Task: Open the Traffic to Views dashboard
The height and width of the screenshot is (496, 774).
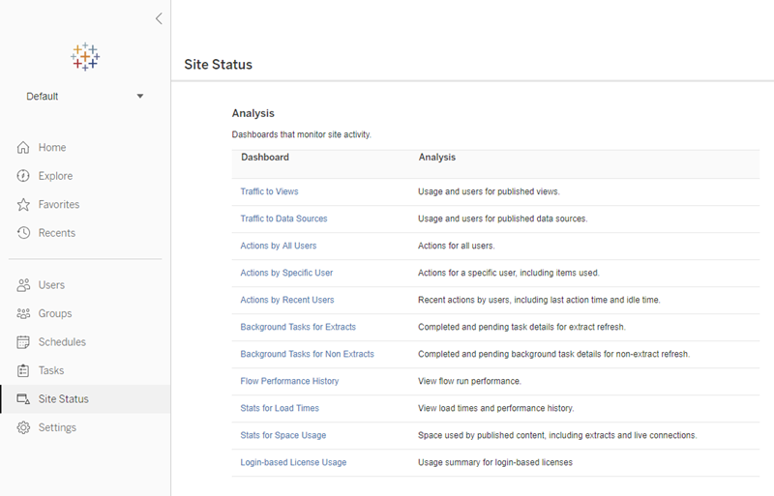Action: point(270,191)
